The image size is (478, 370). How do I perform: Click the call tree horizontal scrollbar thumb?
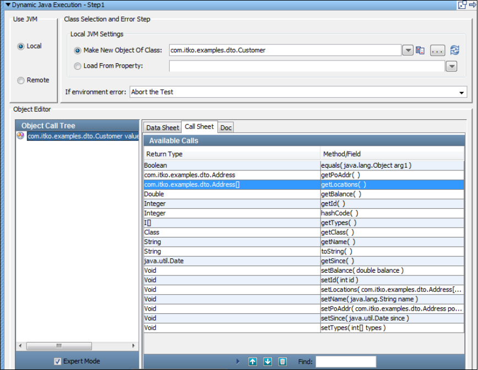click(x=59, y=346)
